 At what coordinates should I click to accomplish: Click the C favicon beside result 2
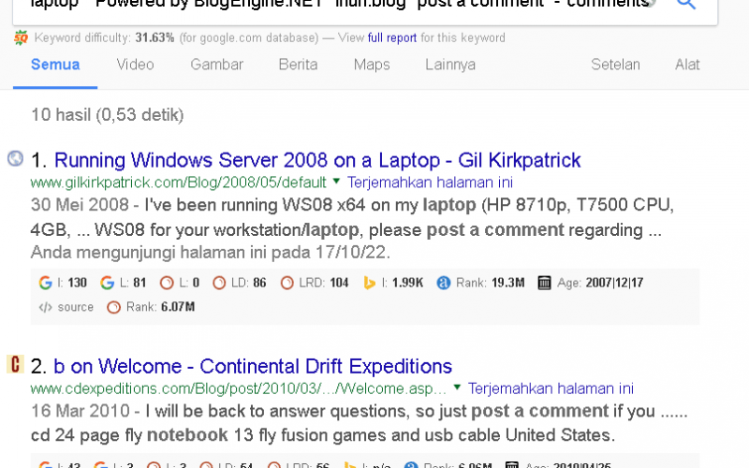15,364
